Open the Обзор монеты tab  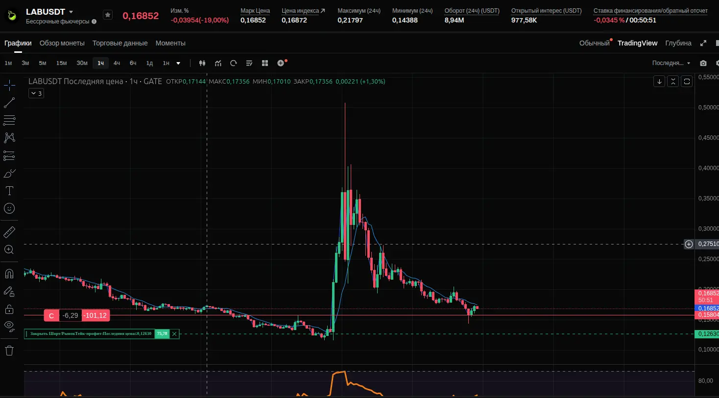click(62, 43)
